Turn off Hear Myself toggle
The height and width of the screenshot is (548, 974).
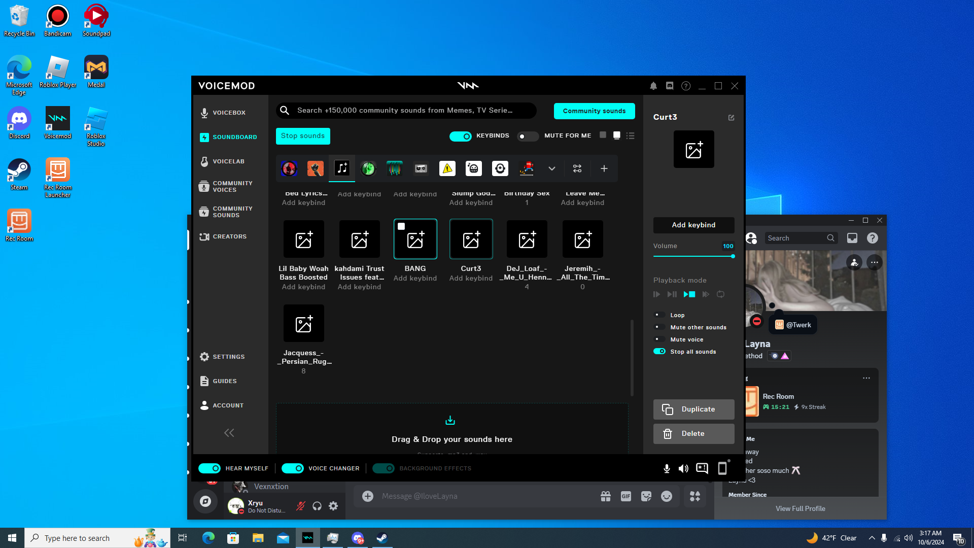[x=210, y=468]
